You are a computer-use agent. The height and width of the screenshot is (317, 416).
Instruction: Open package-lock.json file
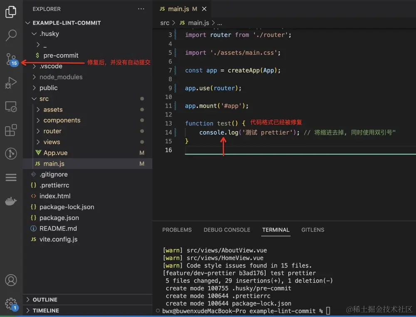[x=87, y=207]
